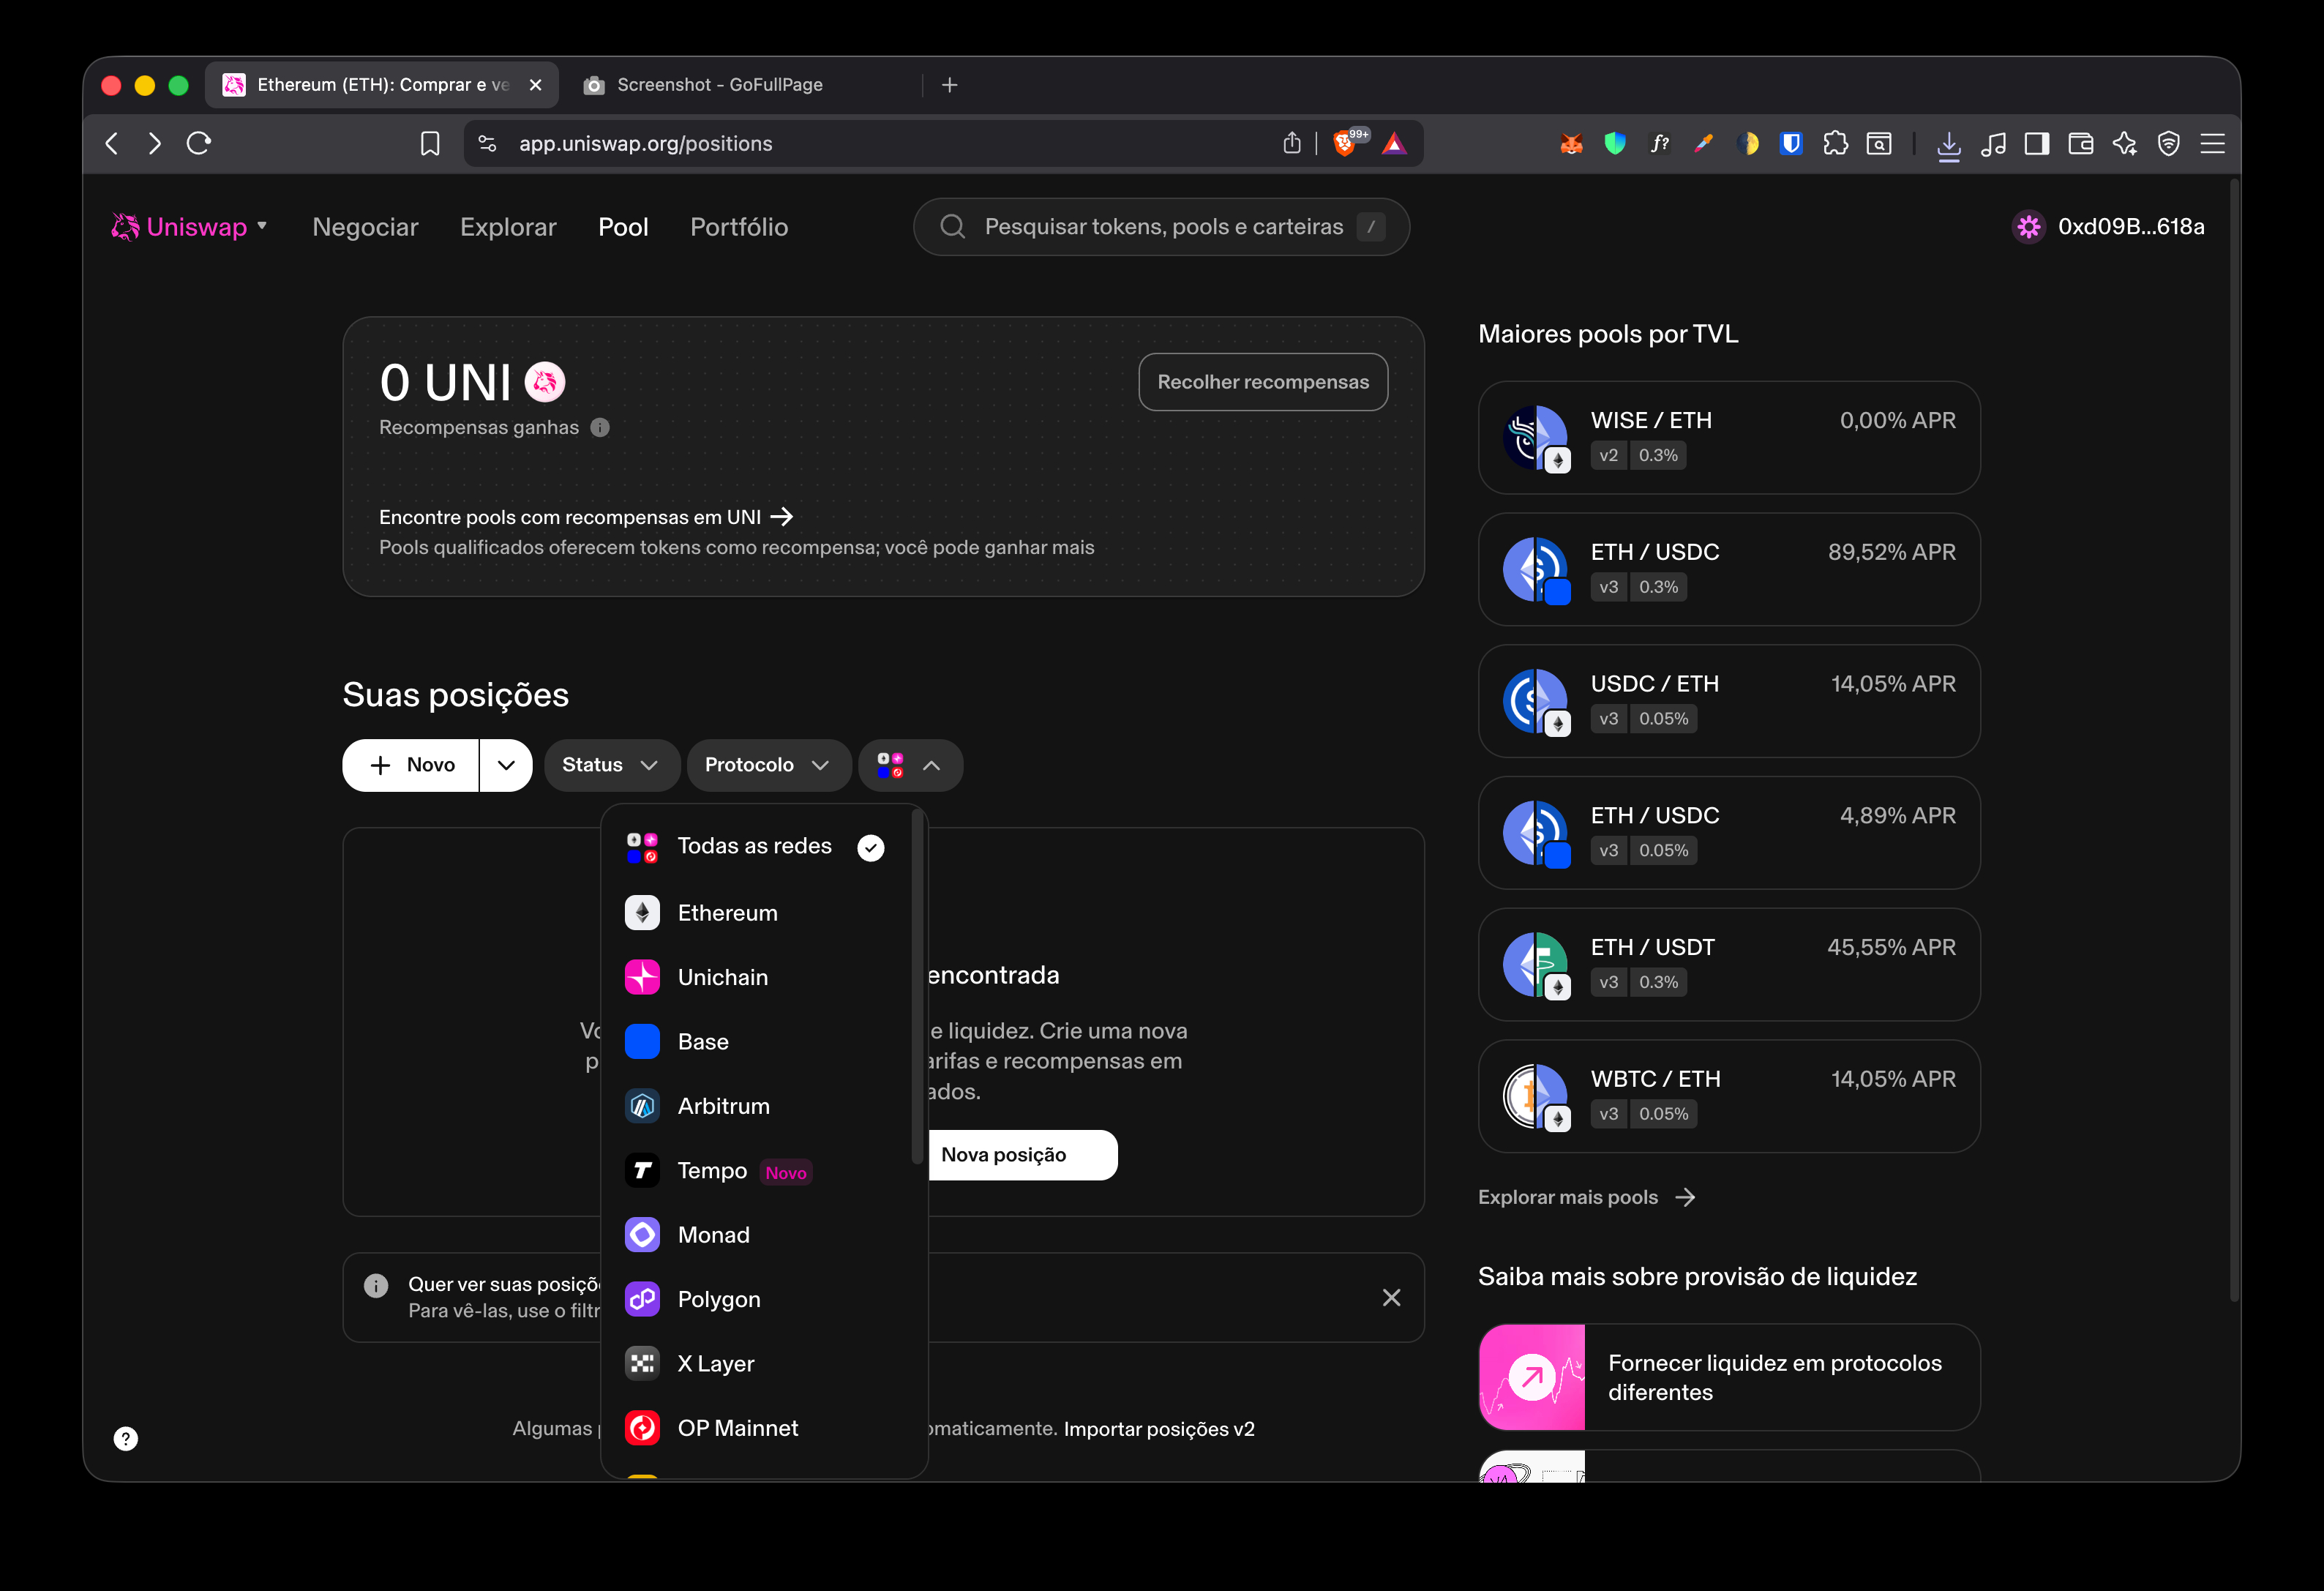Open the Explorar nav item
This screenshot has height=1591, width=2324.
point(508,227)
